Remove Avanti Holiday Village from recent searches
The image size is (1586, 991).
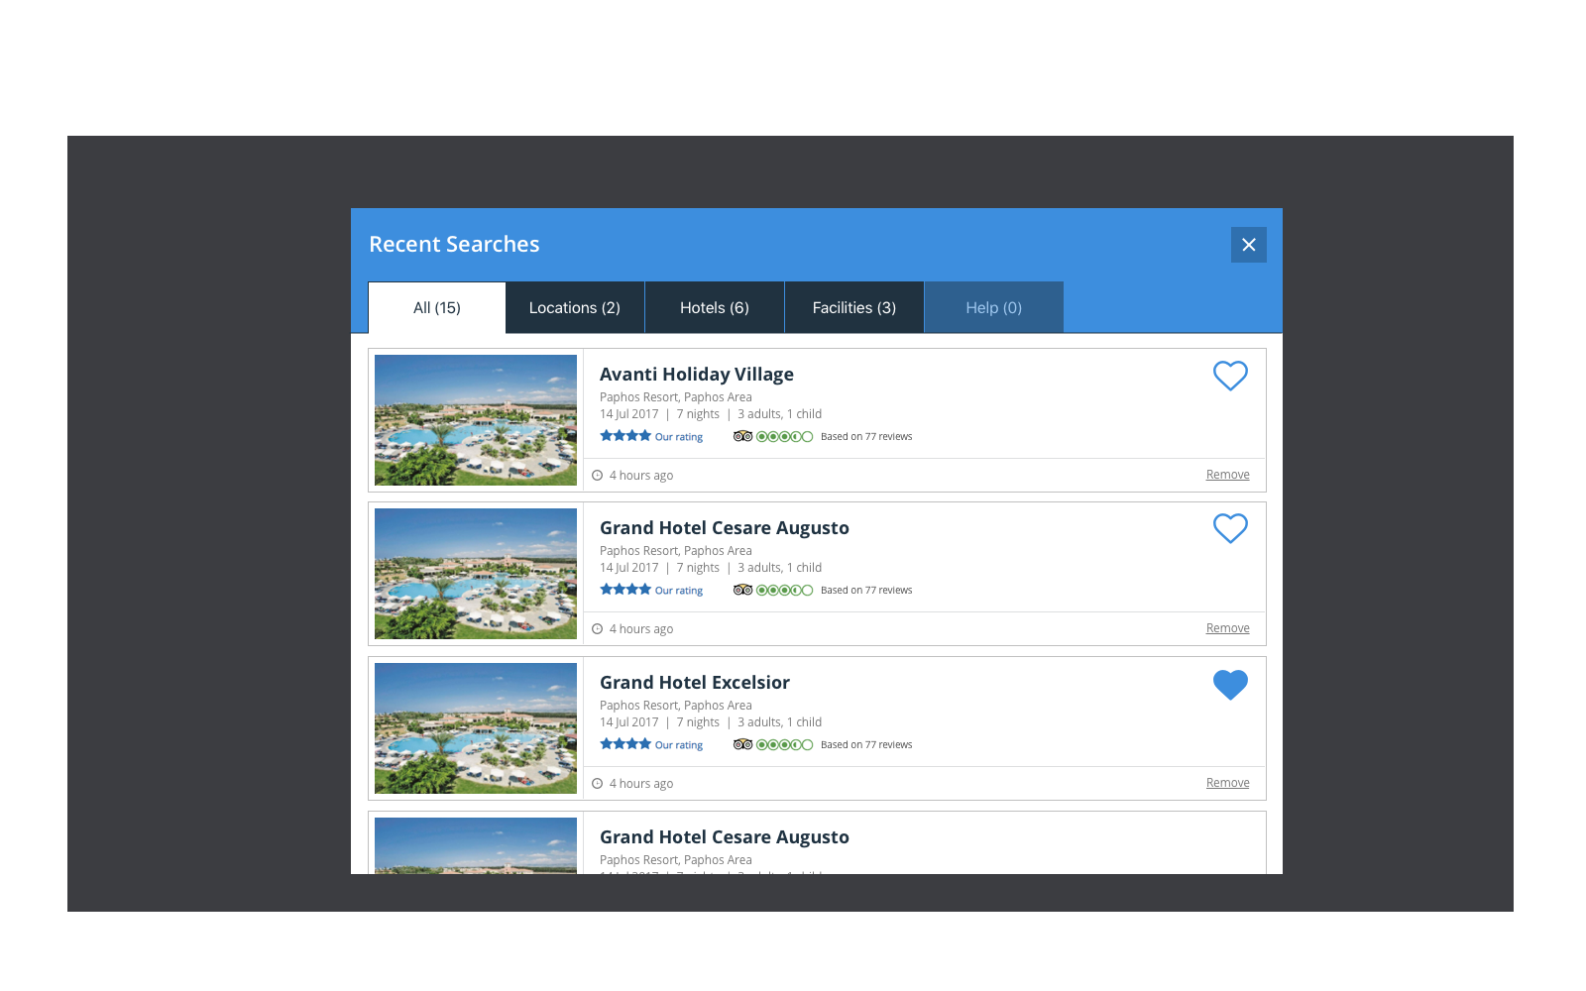tap(1227, 475)
